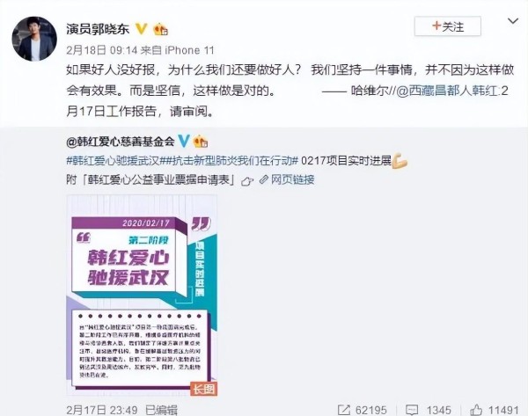Open comments icon showing 1345

[x=412, y=410]
